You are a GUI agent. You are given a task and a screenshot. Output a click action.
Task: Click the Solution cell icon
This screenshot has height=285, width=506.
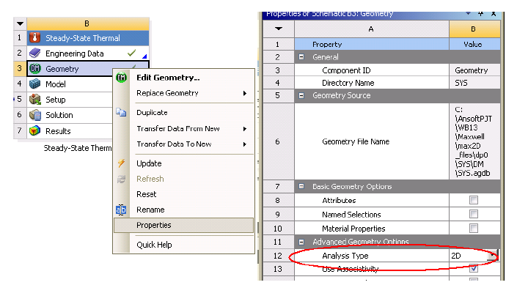pos(35,115)
